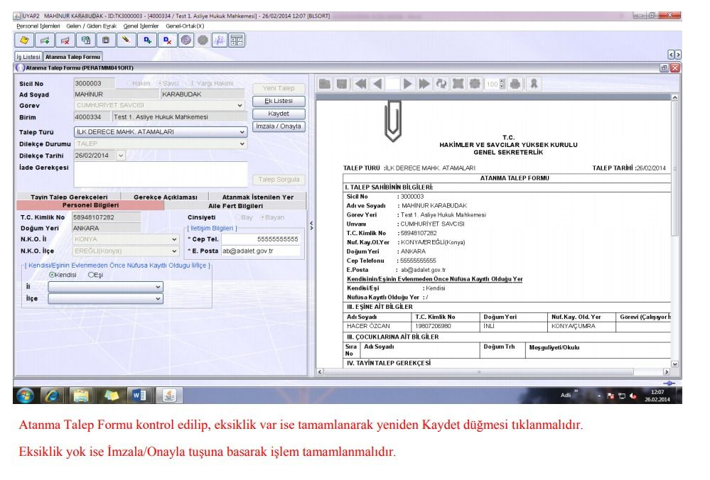Click the add-record icon with green plus
Viewport: 710px width, 480px height.
[45, 40]
